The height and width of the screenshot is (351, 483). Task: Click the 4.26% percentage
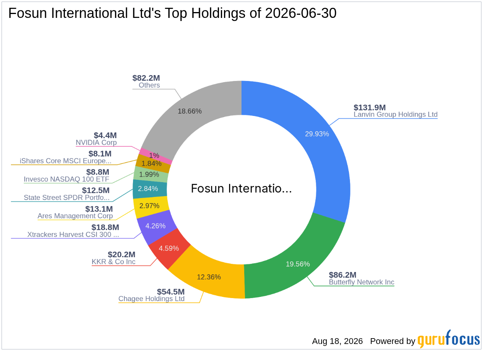coord(155,226)
